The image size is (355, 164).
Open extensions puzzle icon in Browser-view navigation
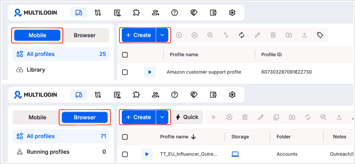pyautogui.click(x=136, y=95)
